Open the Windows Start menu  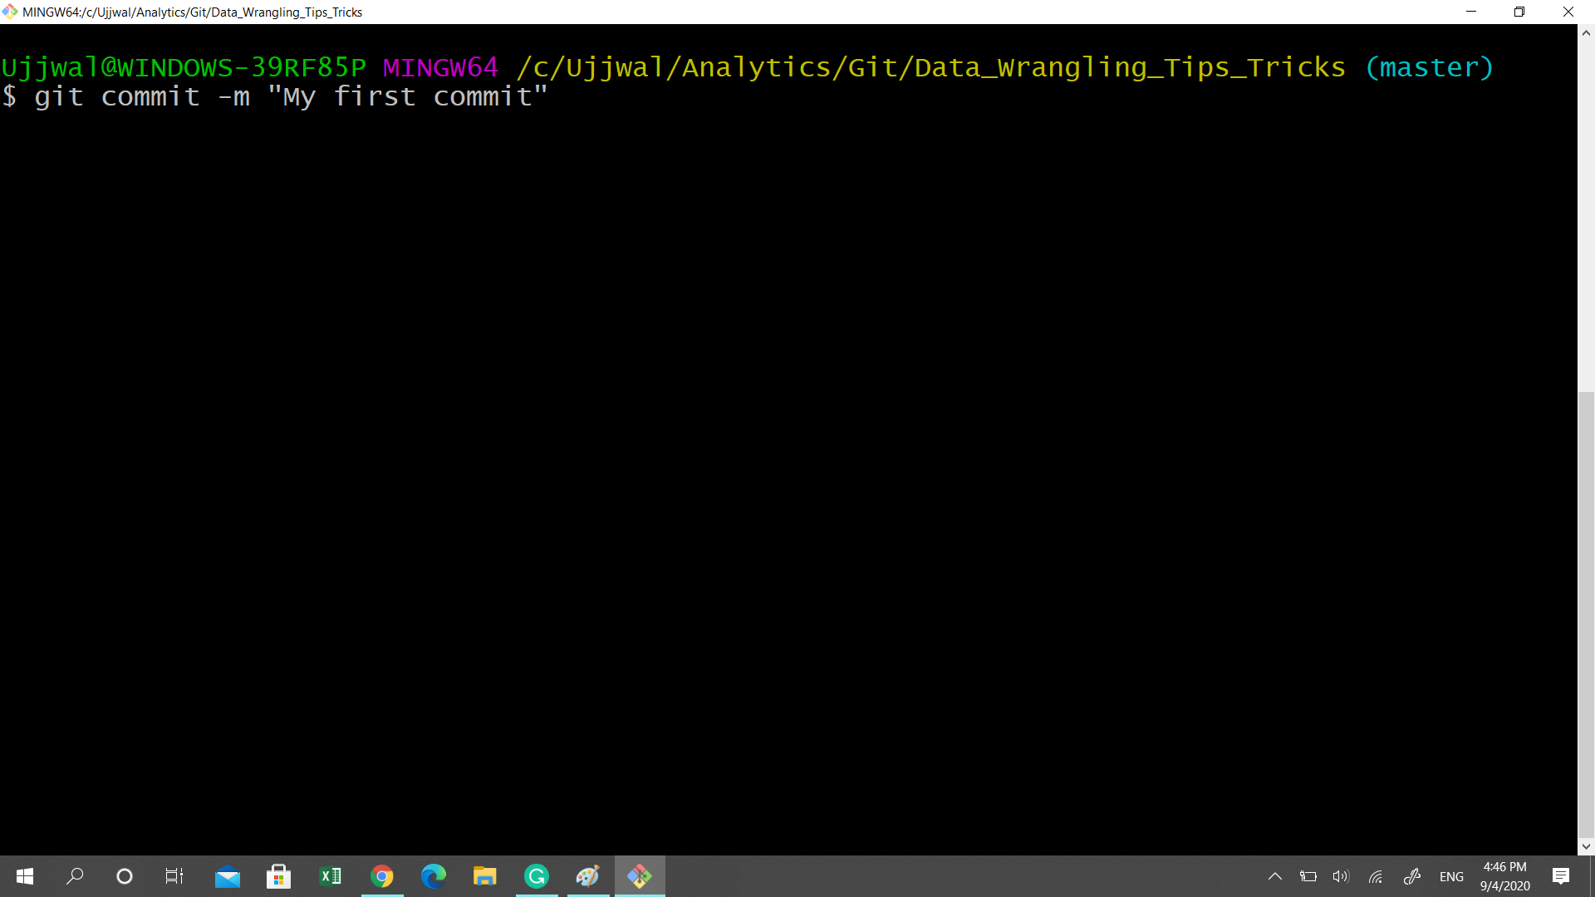(x=25, y=876)
